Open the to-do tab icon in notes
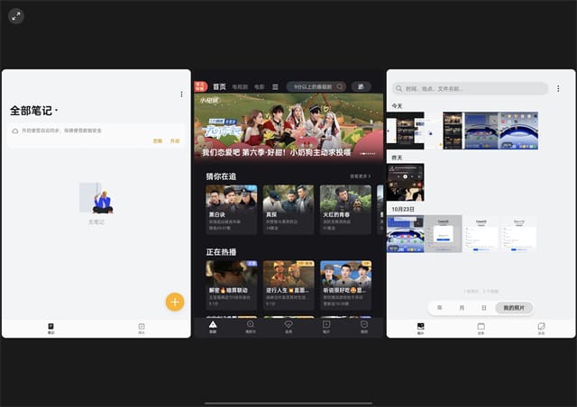Image resolution: width=577 pixels, height=407 pixels. 142,328
